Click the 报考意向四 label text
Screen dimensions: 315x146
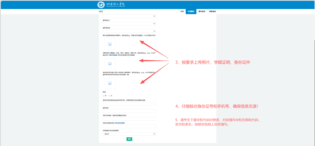[106, 28]
